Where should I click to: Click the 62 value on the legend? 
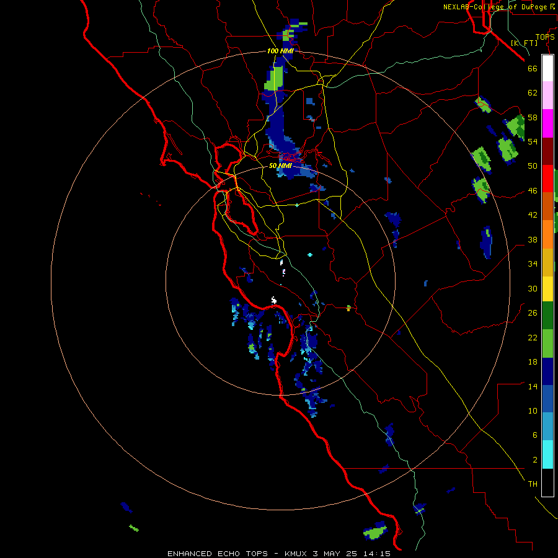pyautogui.click(x=533, y=92)
